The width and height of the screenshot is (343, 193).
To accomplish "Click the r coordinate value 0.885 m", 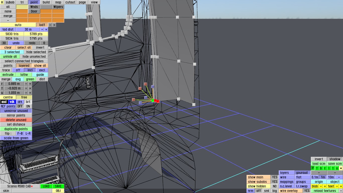I will tap(14, 84).
